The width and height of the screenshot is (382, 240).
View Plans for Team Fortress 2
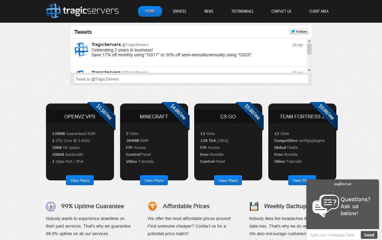click(297, 180)
